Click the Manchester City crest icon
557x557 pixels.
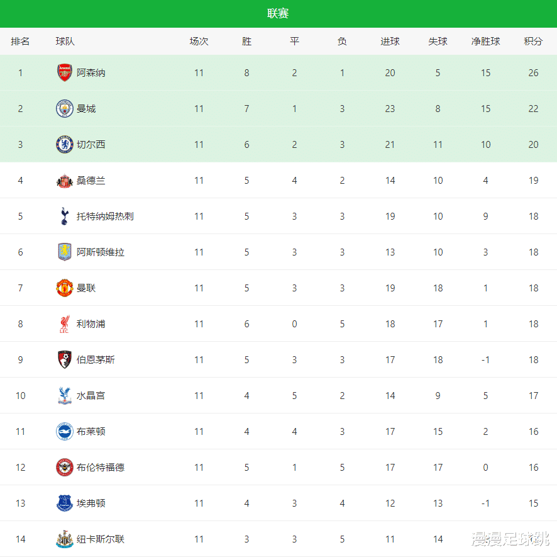click(64, 109)
